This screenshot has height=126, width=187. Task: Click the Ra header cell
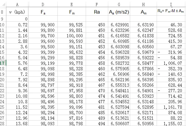(97, 12)
